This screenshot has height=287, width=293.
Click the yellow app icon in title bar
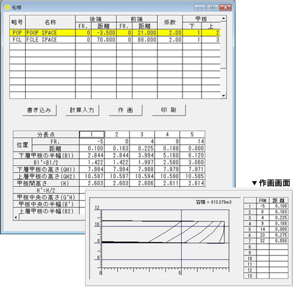[x=8, y=8]
